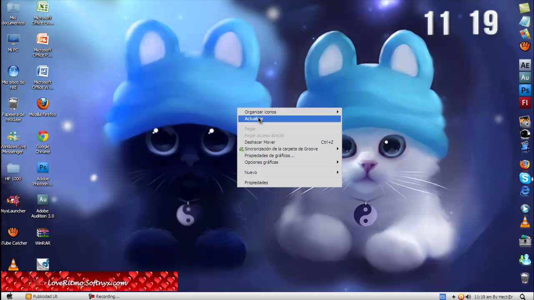Expand the Opciones gráficas submenu
Viewport: 534px width, 300px height.
pyautogui.click(x=290, y=162)
